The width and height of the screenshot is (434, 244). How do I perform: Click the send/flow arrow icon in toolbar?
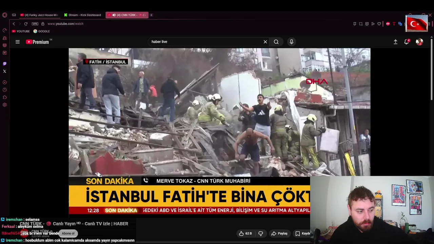[373, 24]
